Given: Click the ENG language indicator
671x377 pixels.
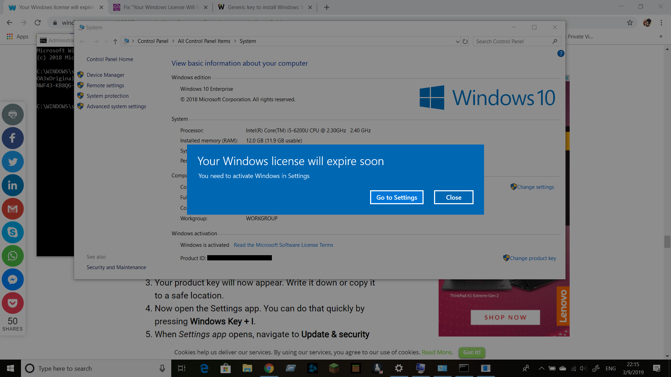Looking at the screenshot, I should tap(610, 368).
